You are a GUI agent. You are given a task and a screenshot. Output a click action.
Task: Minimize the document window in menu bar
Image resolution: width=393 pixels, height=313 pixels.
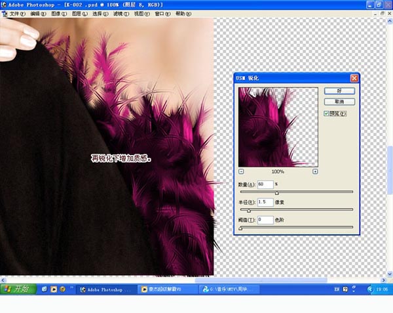[x=375, y=14]
